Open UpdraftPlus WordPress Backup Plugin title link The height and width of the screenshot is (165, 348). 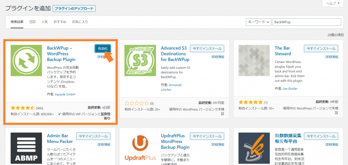click(175, 141)
